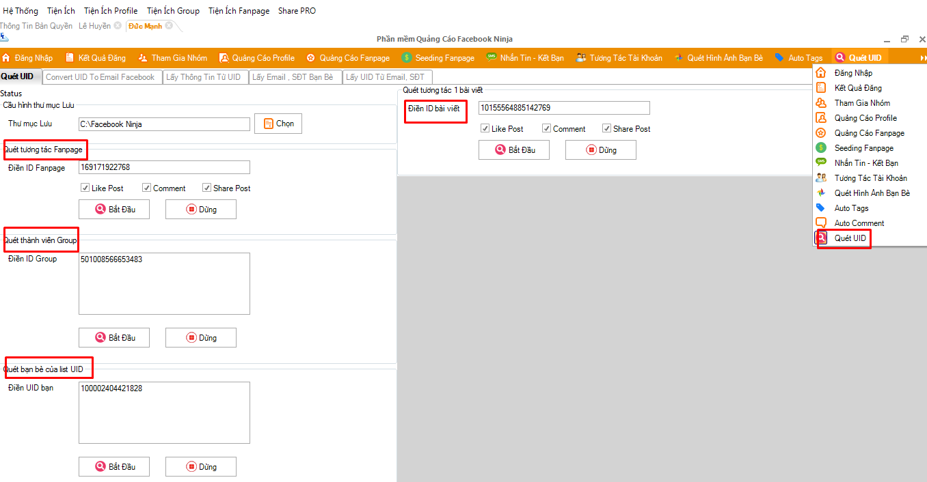Image resolution: width=927 pixels, height=482 pixels.
Task: Click Bắt Đầu under Quét bạn bè của list UID
Action: pyautogui.click(x=114, y=467)
